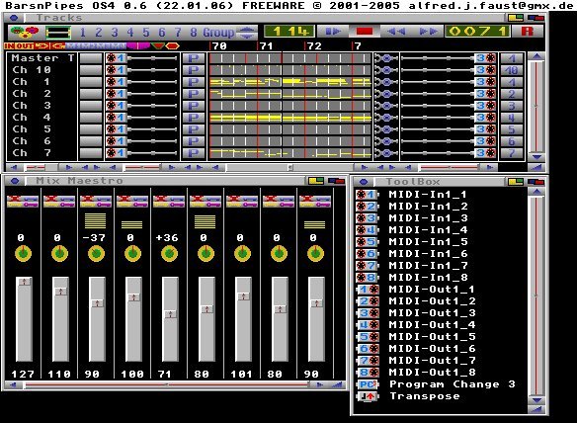577x423 pixels.
Task: Click the rewind double-arrow button
Action: pyautogui.click(x=396, y=32)
